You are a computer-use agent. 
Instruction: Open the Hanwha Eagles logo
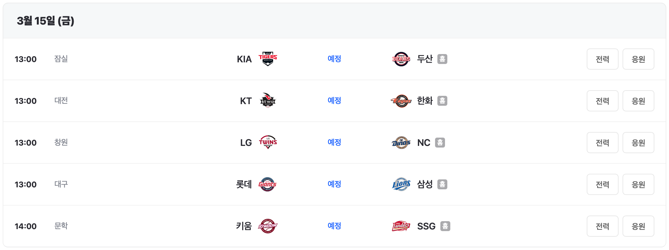401,100
